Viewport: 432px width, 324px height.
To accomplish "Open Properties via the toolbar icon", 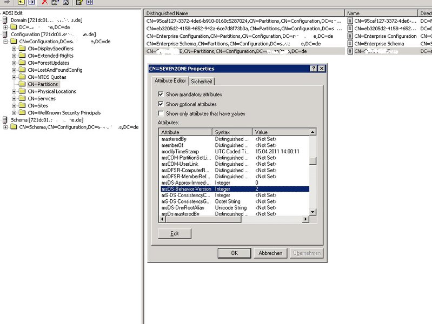I will click(x=55, y=2).
